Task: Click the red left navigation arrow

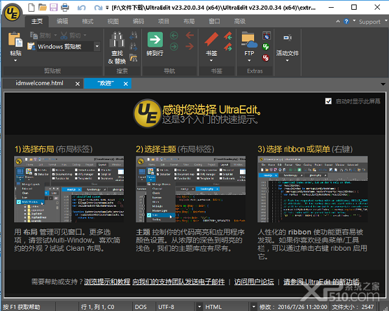Action: (190, 35)
